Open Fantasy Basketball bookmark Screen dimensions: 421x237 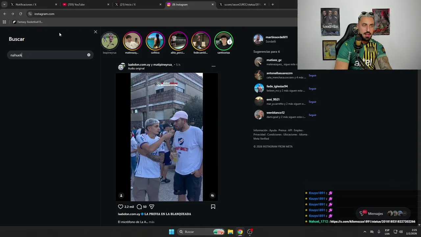[x=28, y=22]
